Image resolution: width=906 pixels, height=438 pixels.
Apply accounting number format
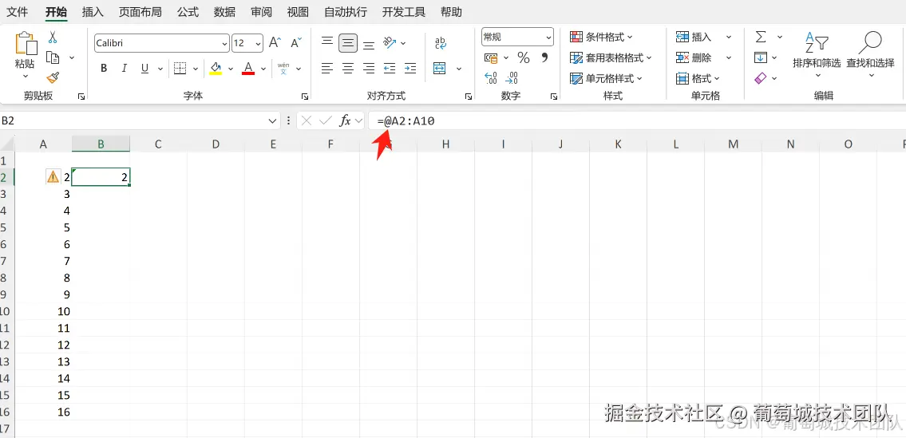pyautogui.click(x=491, y=57)
